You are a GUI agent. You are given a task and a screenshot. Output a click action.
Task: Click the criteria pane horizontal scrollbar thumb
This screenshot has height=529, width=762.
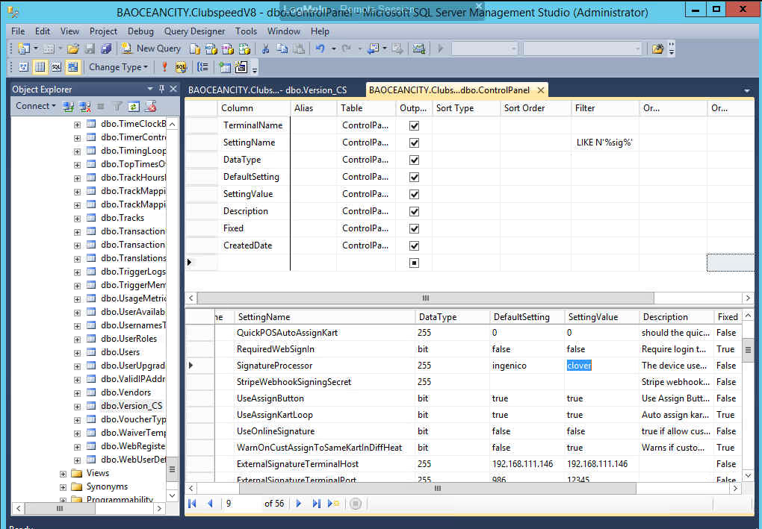[x=426, y=298]
